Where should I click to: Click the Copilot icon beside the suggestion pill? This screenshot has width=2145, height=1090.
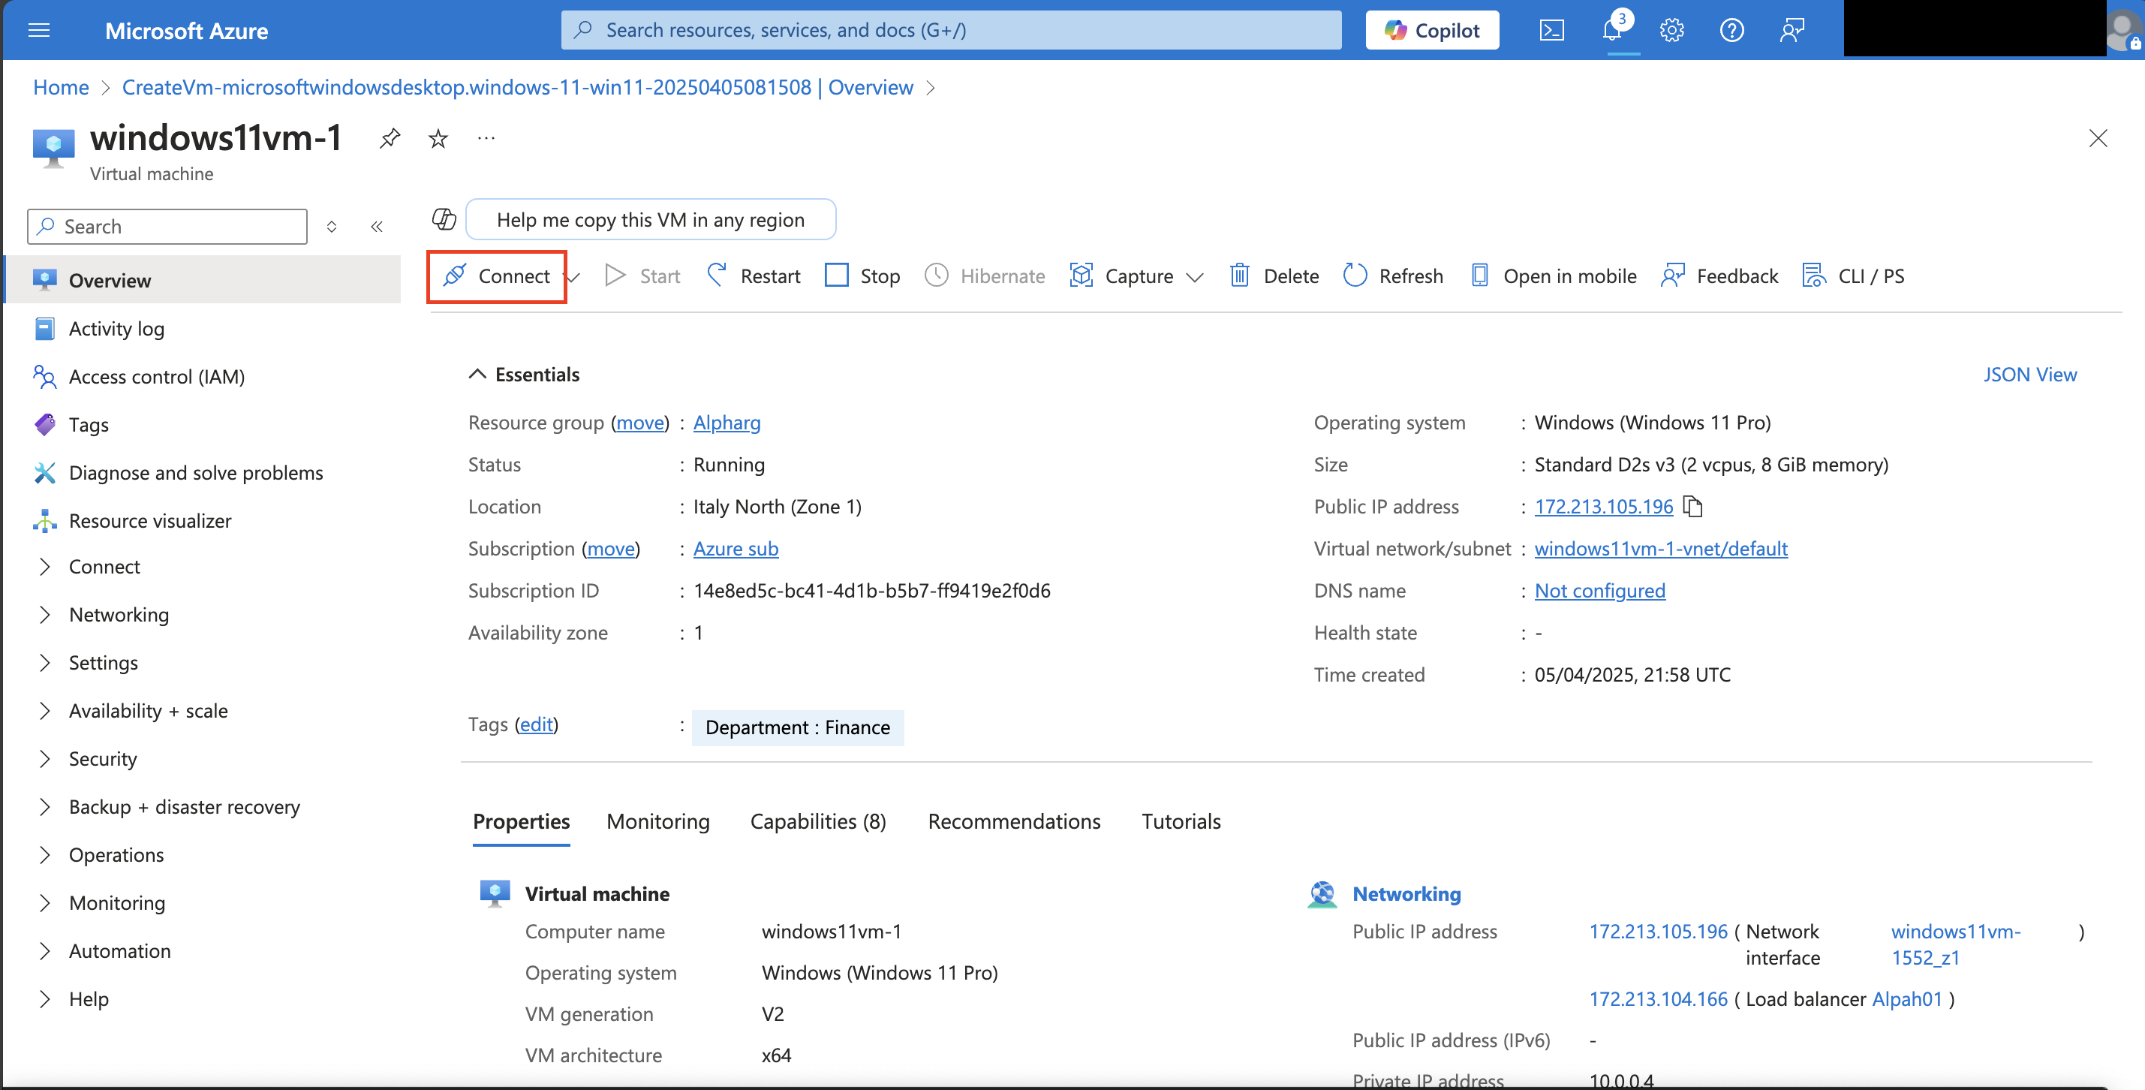click(444, 219)
